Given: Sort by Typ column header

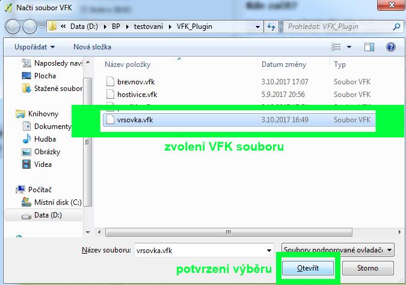Looking at the screenshot, I should 340,64.
